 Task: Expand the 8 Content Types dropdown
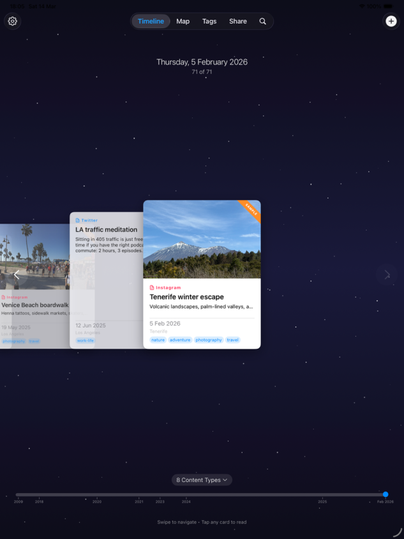tap(202, 480)
